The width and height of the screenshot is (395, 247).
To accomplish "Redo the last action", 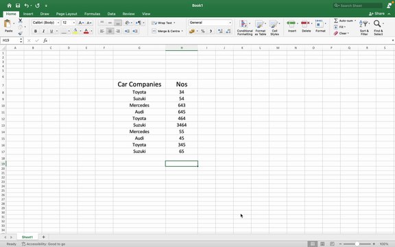I will click(x=38, y=5).
